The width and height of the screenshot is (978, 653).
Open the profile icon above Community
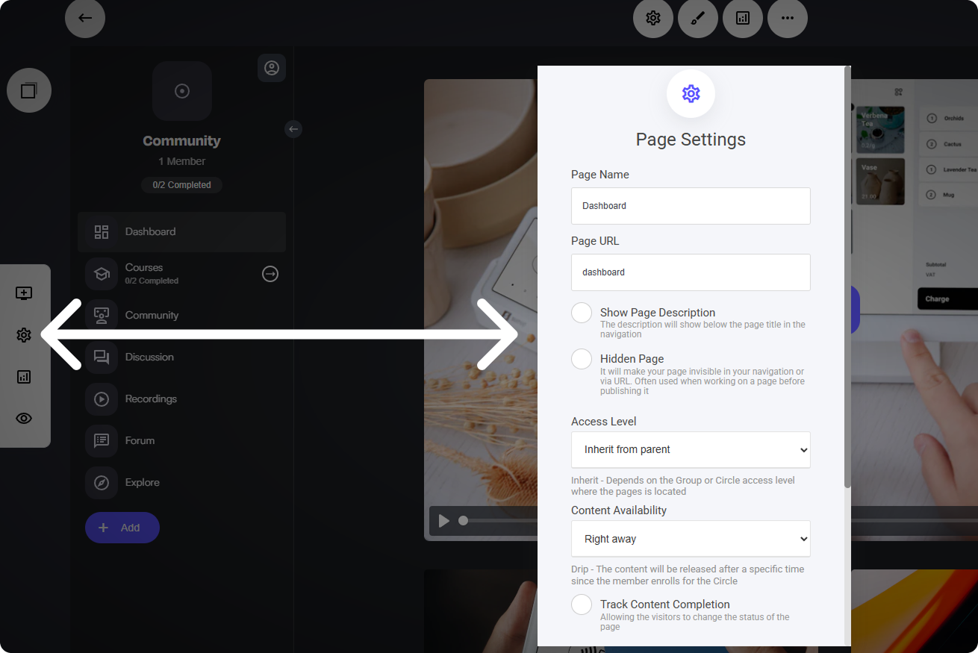pos(272,68)
